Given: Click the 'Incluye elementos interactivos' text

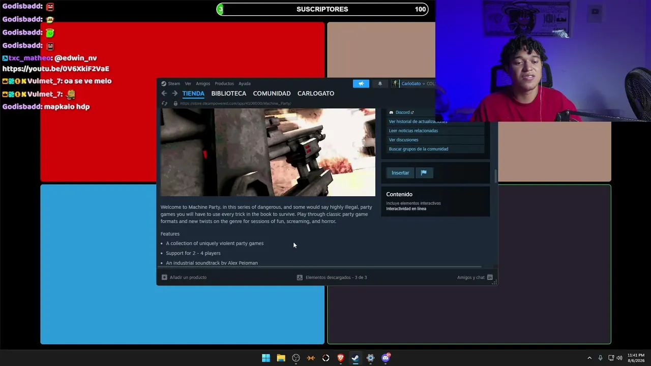Looking at the screenshot, I should point(413,203).
